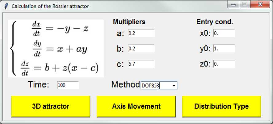The height and width of the screenshot is (124, 273).
Task: Click the feather icon in title bar
Action: pos(5,6)
